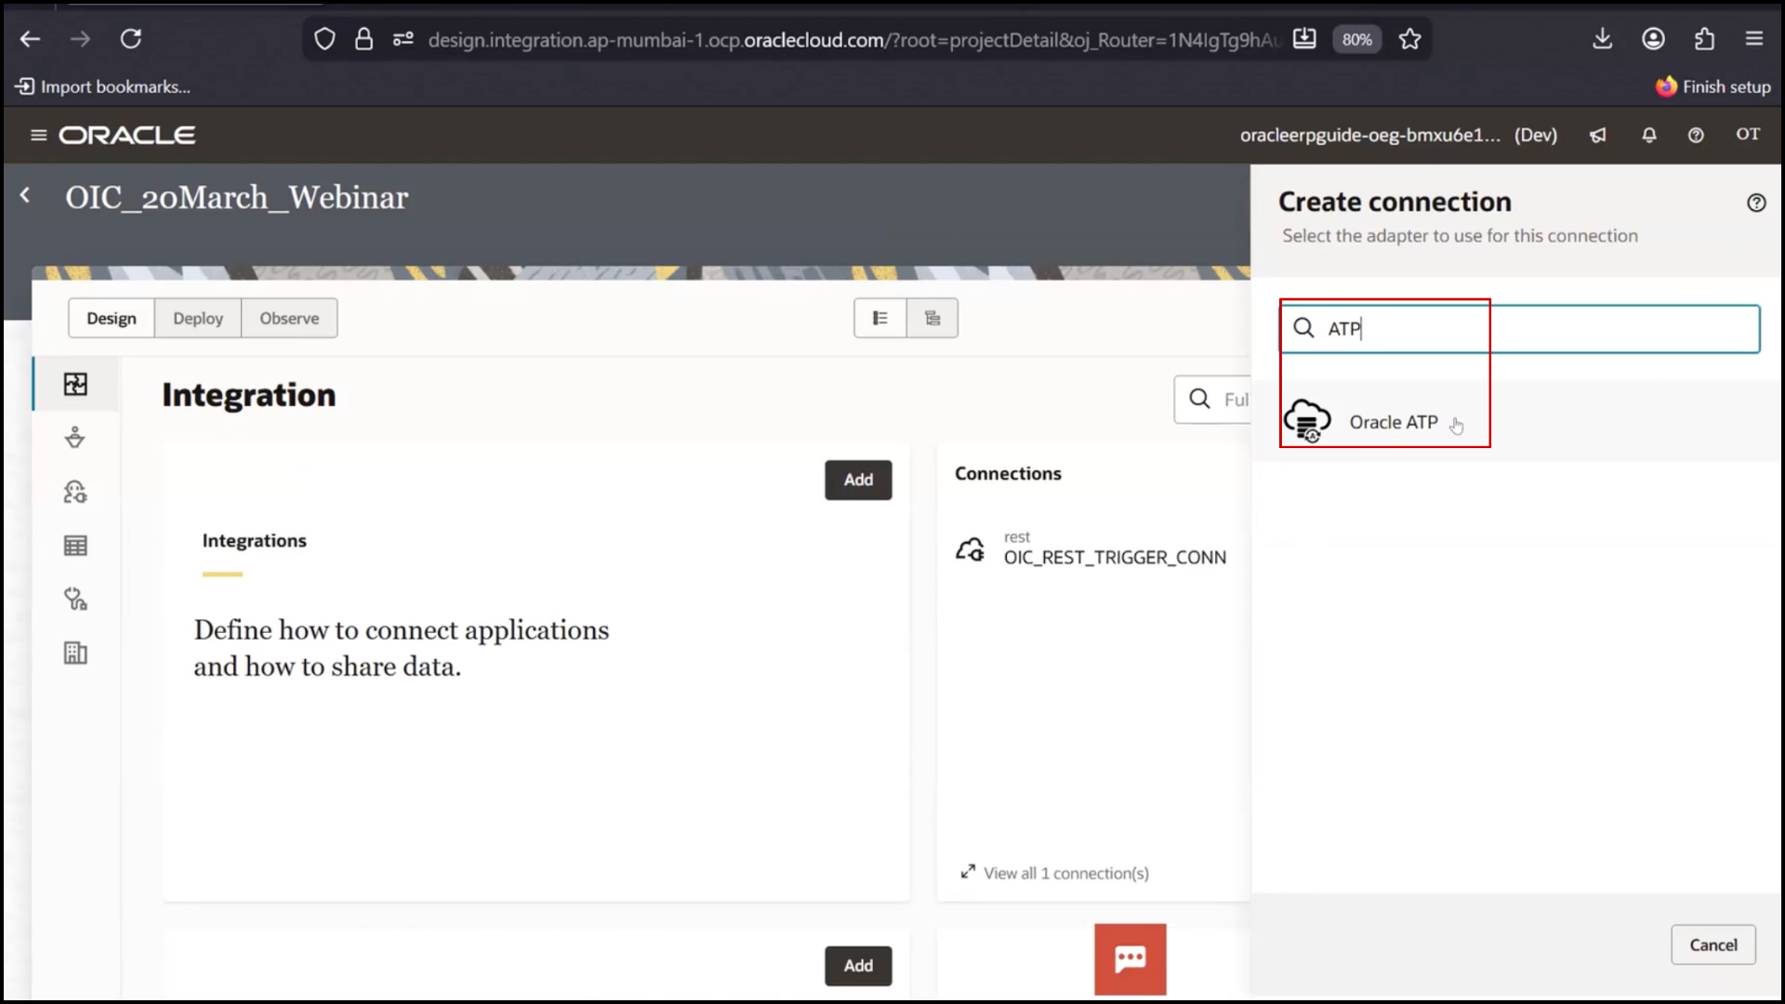Image resolution: width=1785 pixels, height=1004 pixels.
Task: Open the second sidebar icon below Integration
Action: pyautogui.click(x=75, y=437)
